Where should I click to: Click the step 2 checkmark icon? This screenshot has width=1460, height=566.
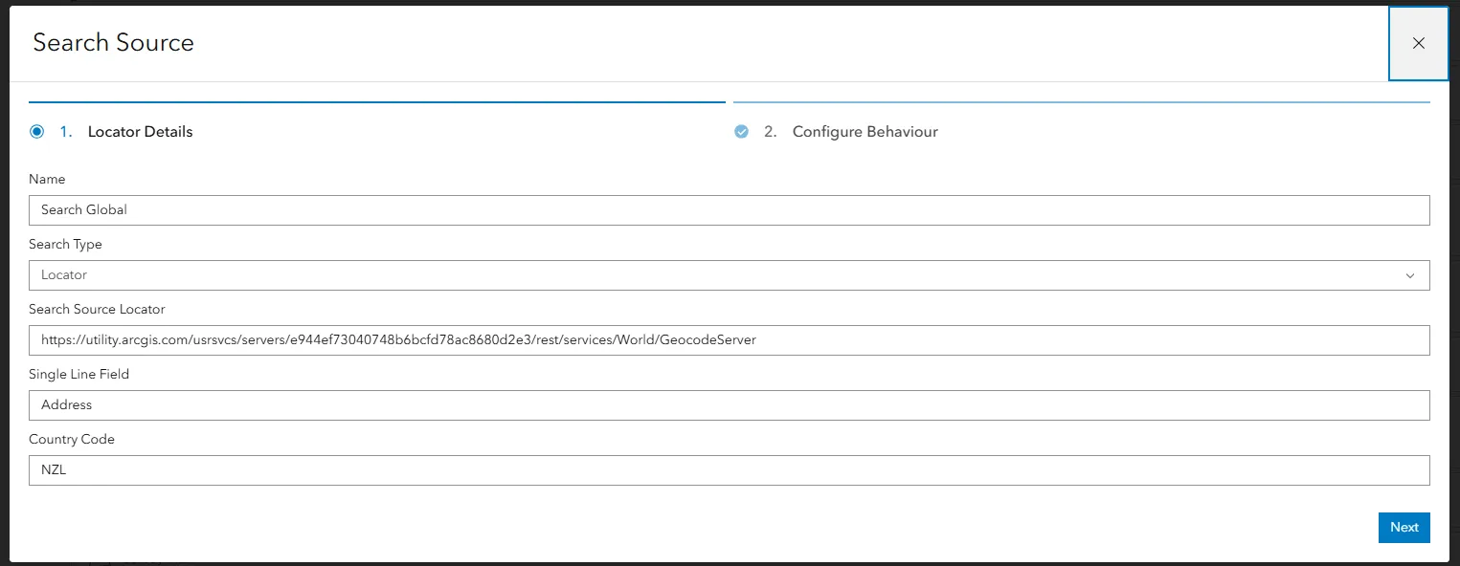(x=741, y=132)
